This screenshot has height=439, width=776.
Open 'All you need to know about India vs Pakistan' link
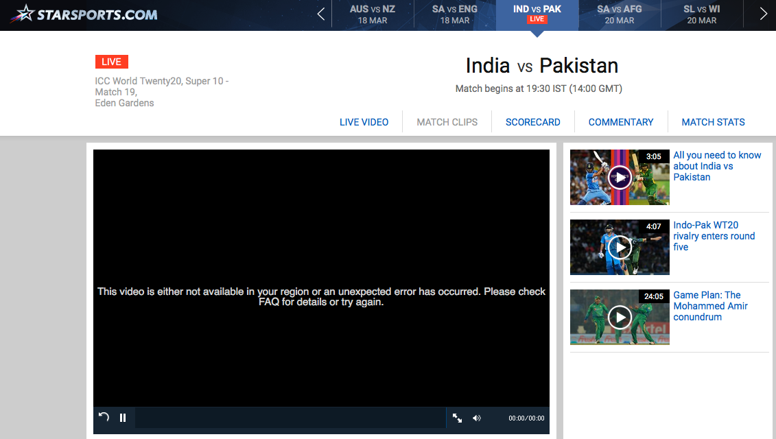point(717,166)
